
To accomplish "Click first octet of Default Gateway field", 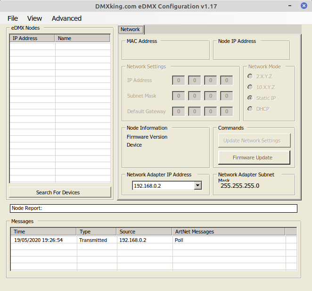I will tap(179, 111).
